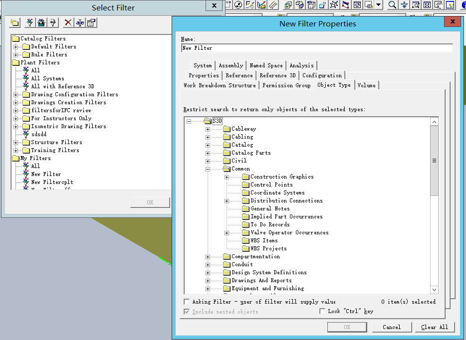
Task: Click the rotate view window icon in toolbar
Action: [x=357, y=5]
